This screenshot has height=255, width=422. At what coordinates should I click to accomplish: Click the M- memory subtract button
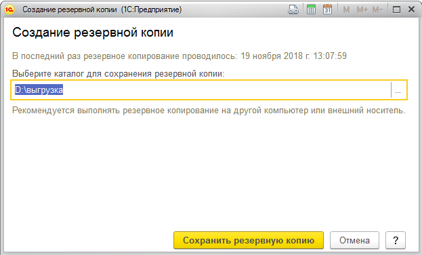point(377,9)
